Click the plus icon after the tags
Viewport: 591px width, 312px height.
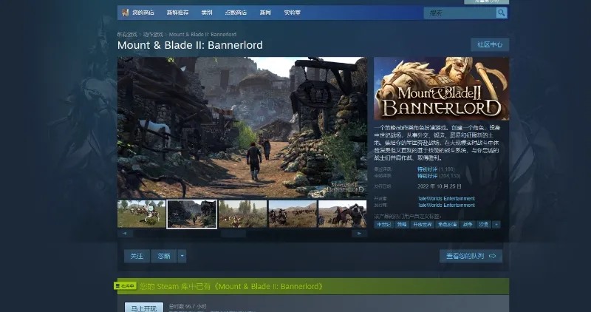496,224
